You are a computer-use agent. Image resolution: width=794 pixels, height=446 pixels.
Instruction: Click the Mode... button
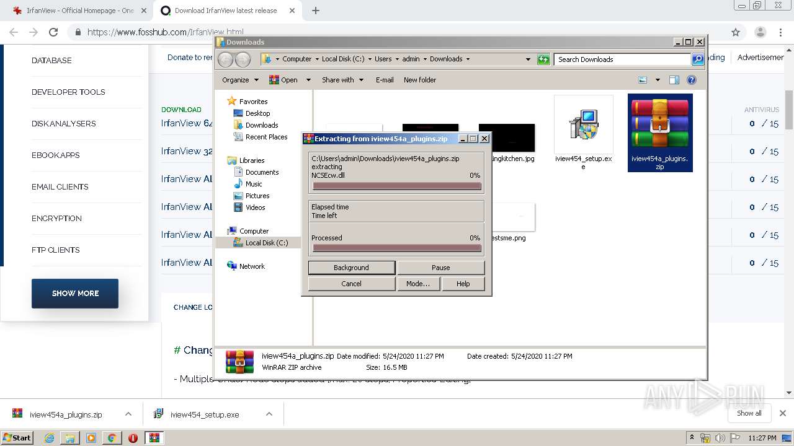[x=417, y=284]
